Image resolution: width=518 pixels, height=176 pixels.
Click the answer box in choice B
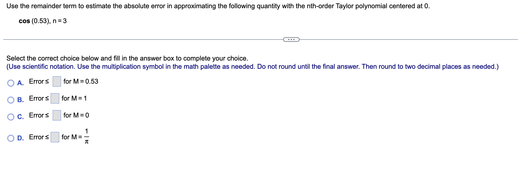point(55,99)
